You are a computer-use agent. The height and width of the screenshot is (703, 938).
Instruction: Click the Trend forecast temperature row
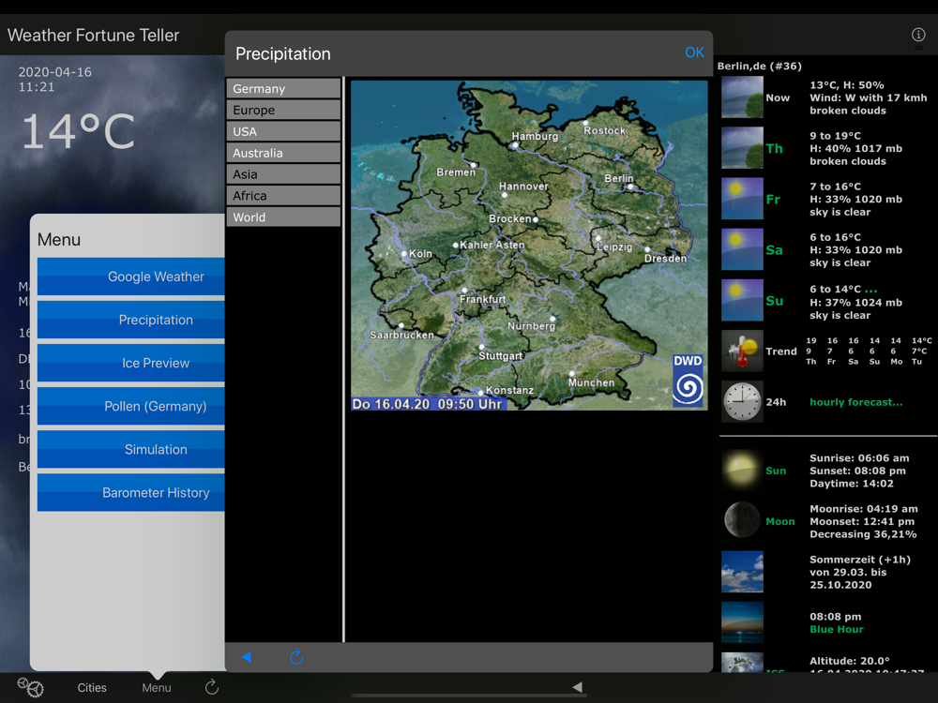[x=869, y=351]
